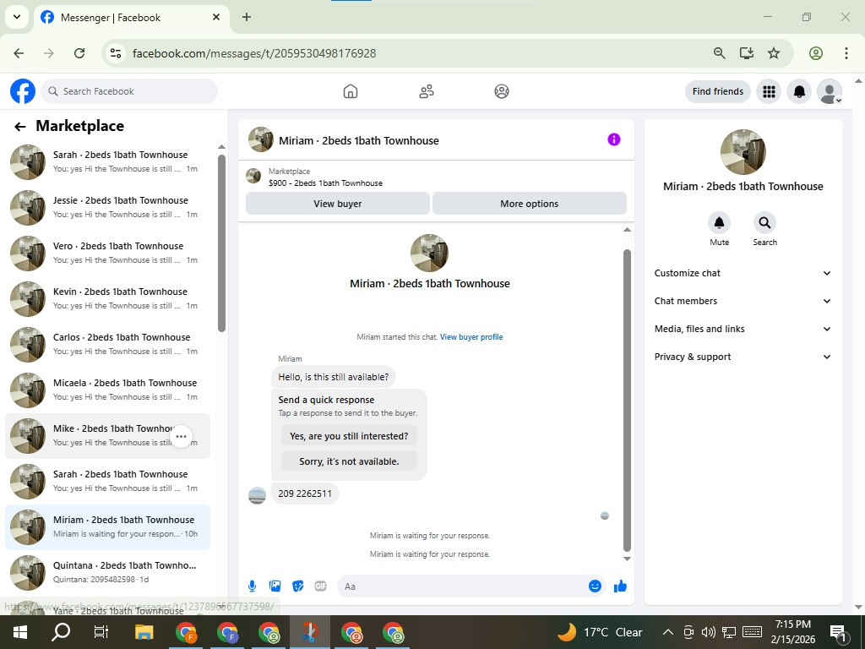This screenshot has width=865, height=649.
Task: Open the Facebook menu grid icon
Action: coord(769,91)
